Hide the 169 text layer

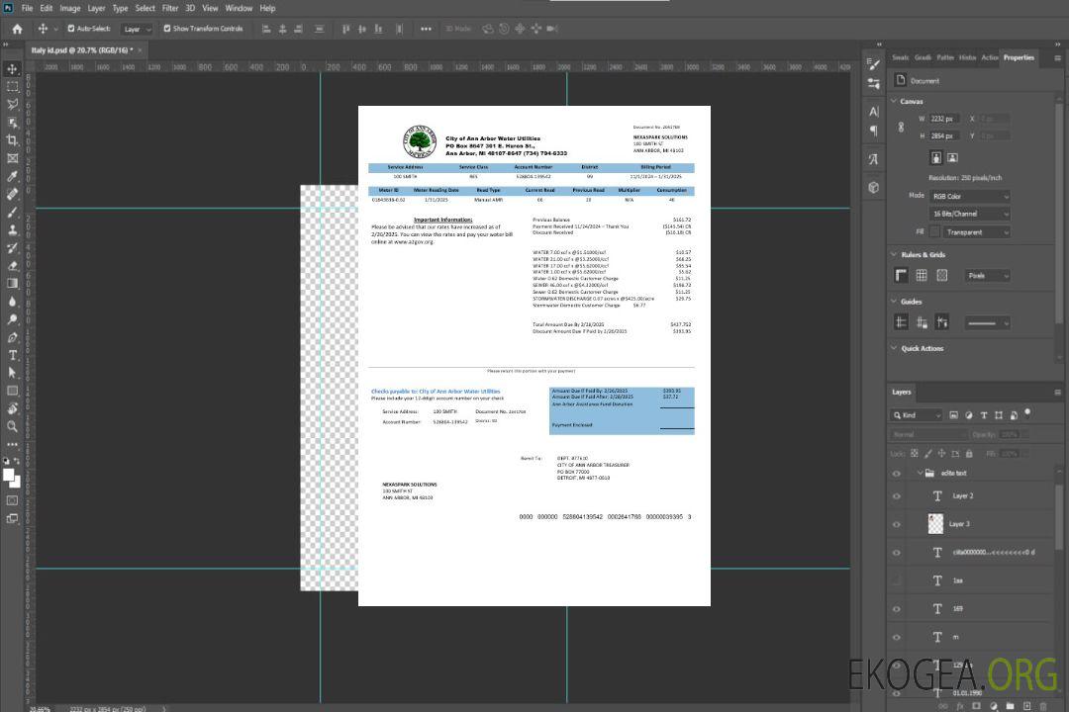(x=897, y=609)
